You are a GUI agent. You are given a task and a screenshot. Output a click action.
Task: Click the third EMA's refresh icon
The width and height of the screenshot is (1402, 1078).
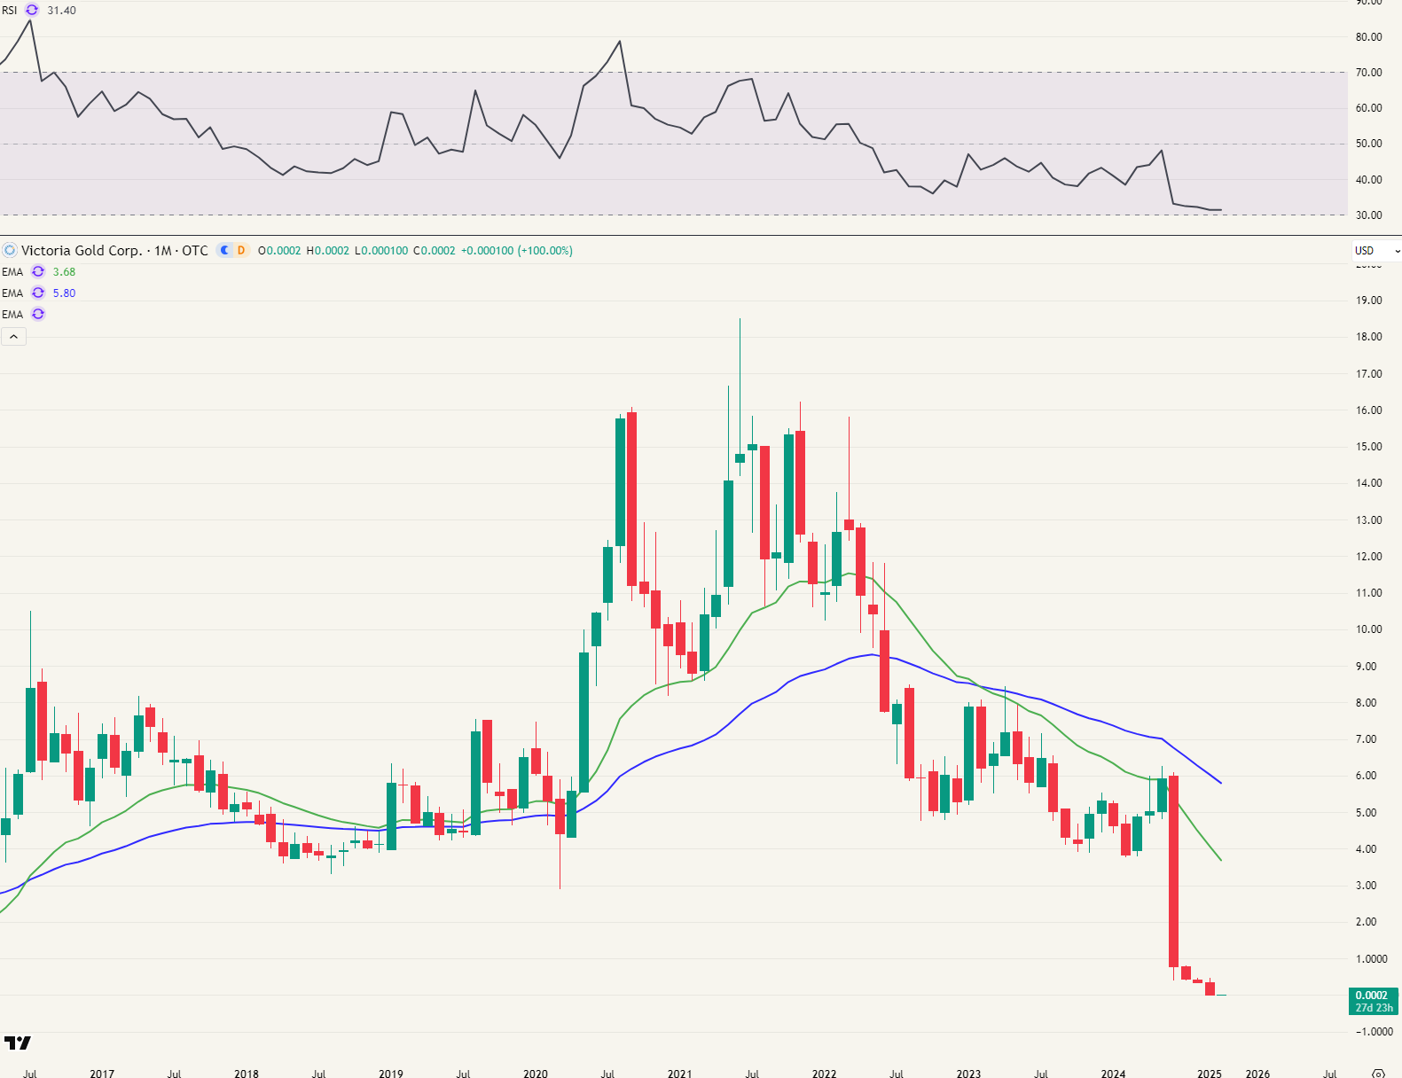coord(38,314)
